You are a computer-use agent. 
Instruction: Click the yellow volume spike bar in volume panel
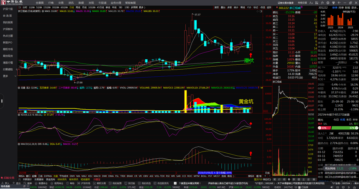pyautogui.click(x=186, y=101)
